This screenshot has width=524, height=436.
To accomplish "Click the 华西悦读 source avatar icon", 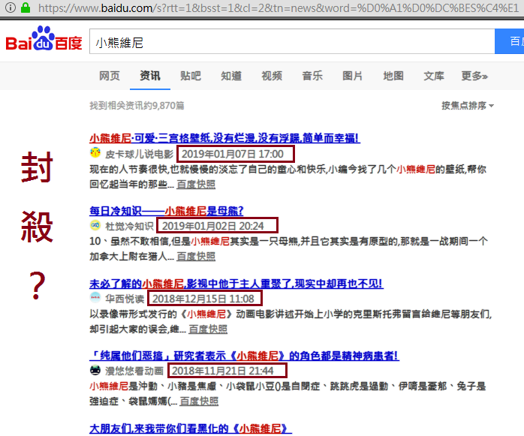I will click(95, 297).
